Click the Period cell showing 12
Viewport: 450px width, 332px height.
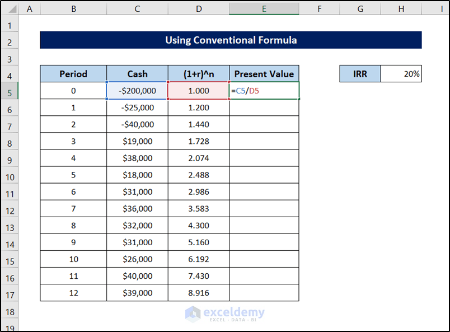point(73,293)
